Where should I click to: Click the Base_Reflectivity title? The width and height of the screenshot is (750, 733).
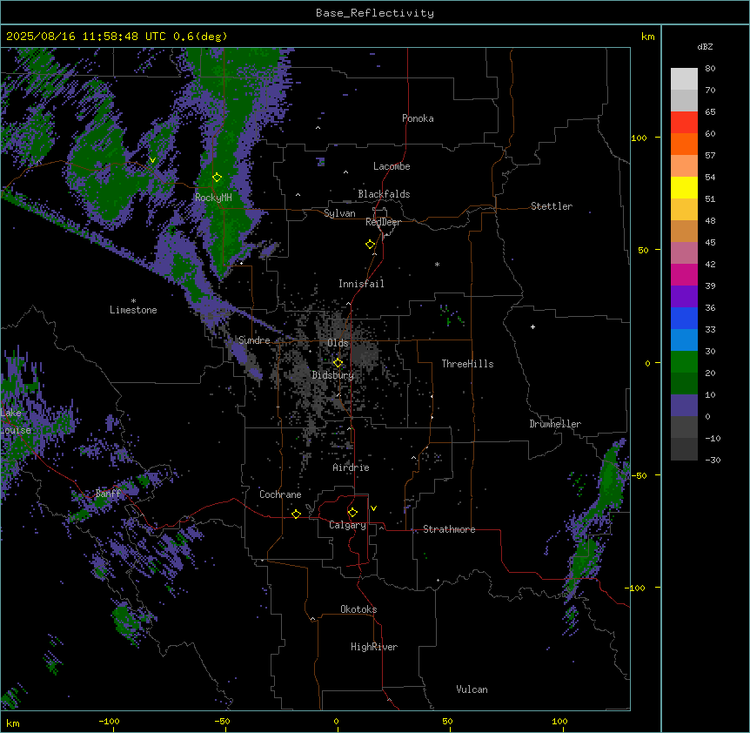point(375,13)
